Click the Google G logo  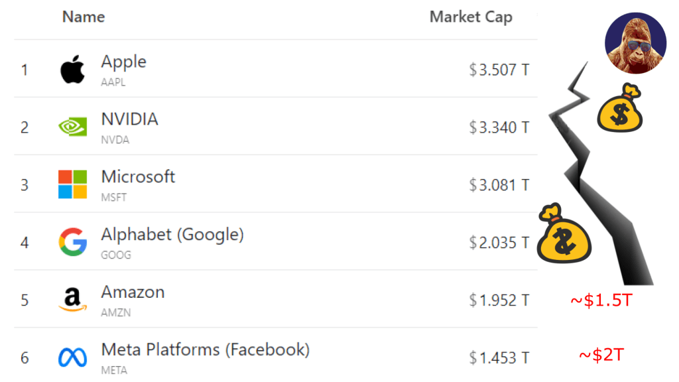coord(72,242)
